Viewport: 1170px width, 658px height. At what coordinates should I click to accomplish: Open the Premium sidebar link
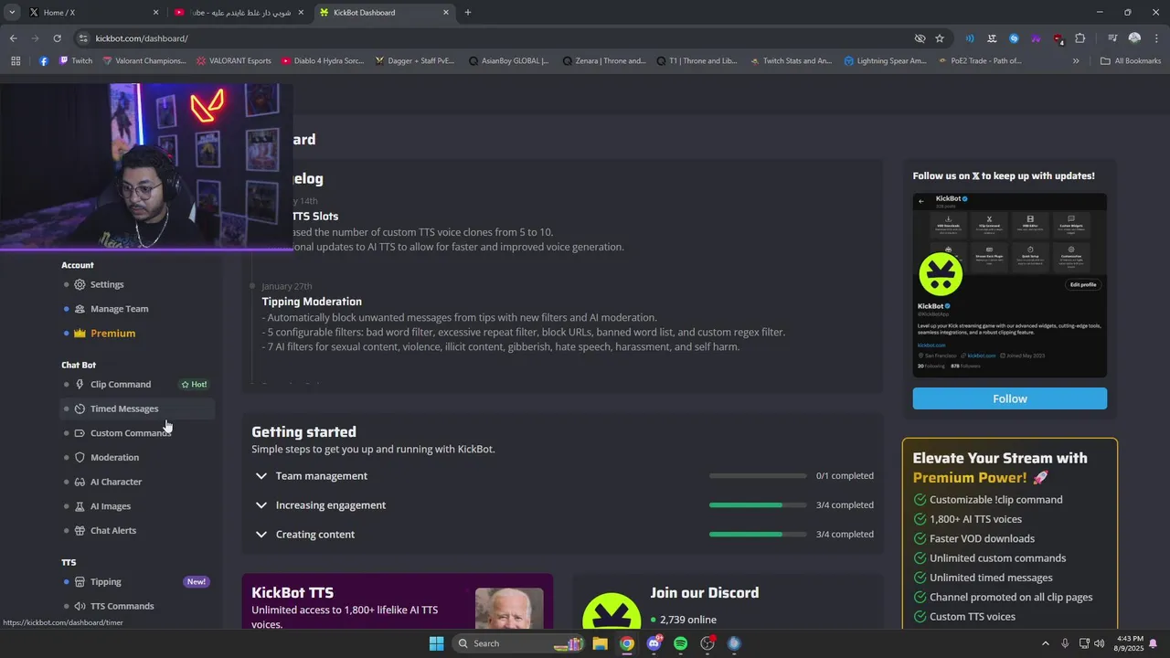click(x=112, y=334)
